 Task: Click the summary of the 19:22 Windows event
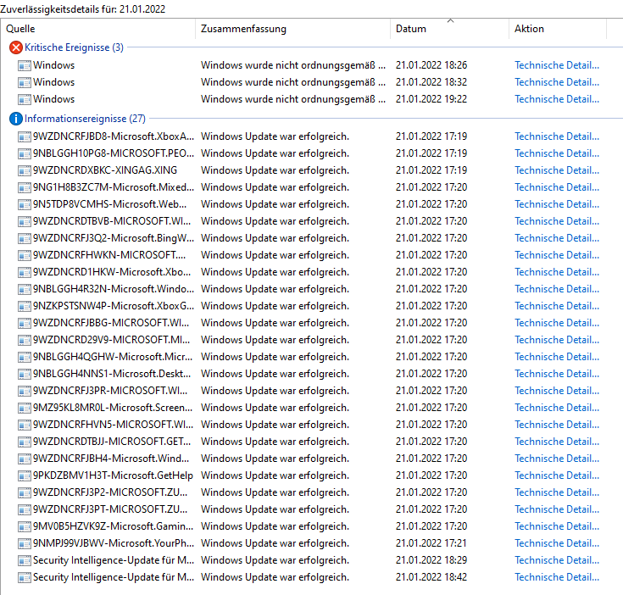pyautogui.click(x=293, y=99)
